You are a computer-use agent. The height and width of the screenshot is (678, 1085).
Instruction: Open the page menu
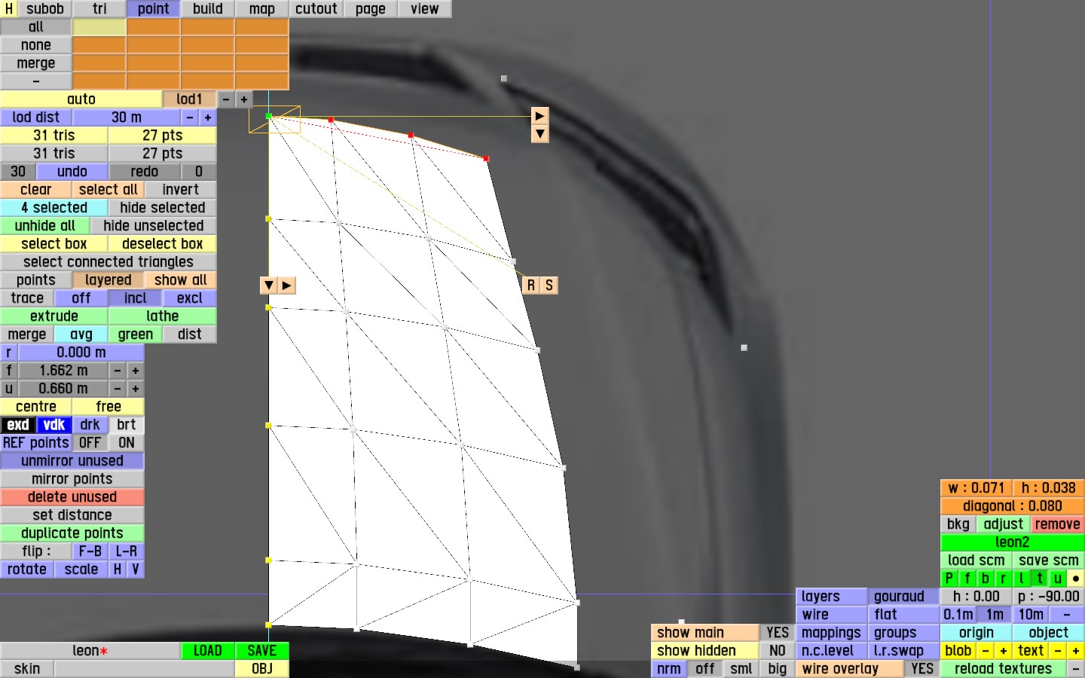(371, 9)
